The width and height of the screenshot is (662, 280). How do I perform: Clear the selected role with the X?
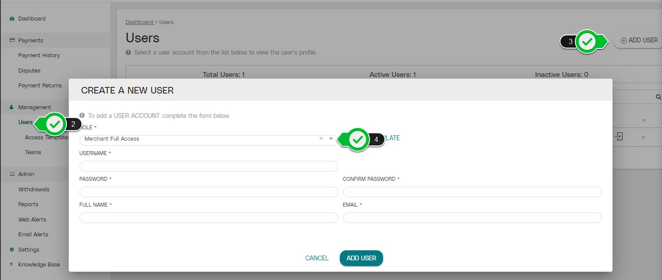coord(320,138)
